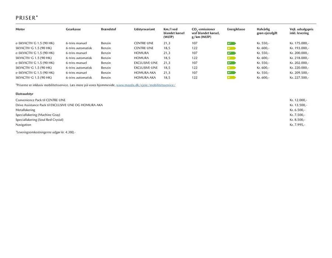This screenshot has width=332, height=258.
Task: Select the Gearkasse column header
Action: (x=73, y=29)
